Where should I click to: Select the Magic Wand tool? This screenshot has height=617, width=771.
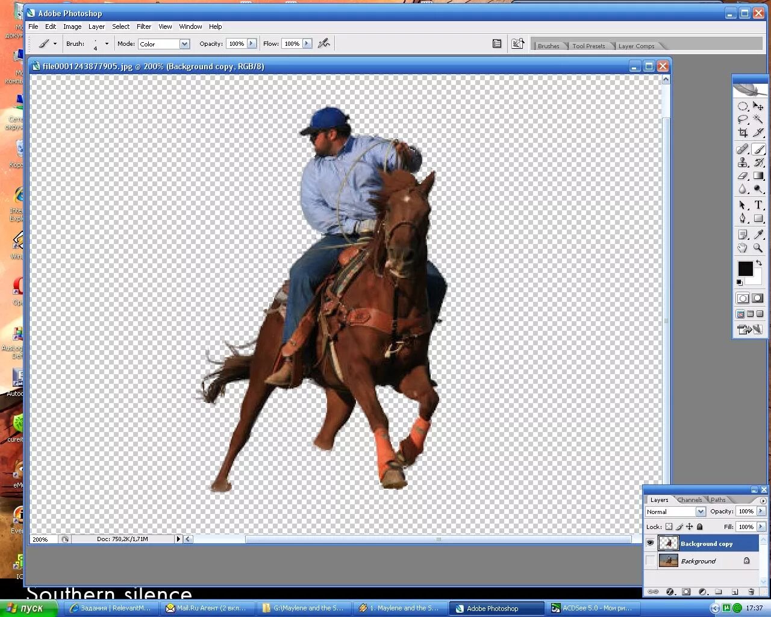pos(758,119)
